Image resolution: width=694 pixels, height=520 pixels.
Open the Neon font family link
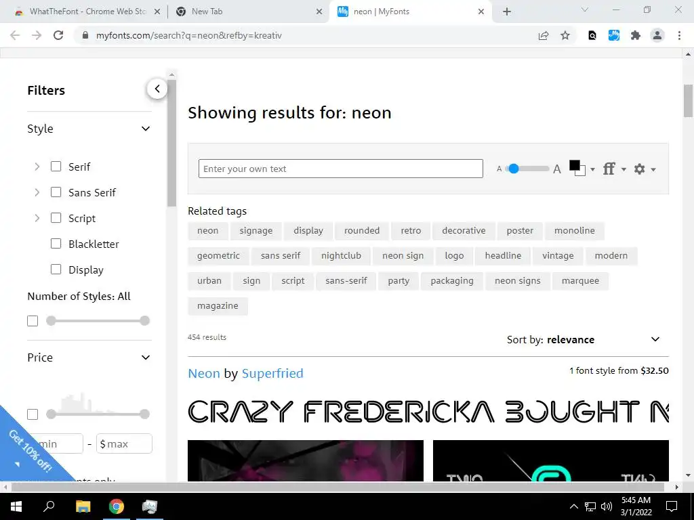(x=203, y=373)
